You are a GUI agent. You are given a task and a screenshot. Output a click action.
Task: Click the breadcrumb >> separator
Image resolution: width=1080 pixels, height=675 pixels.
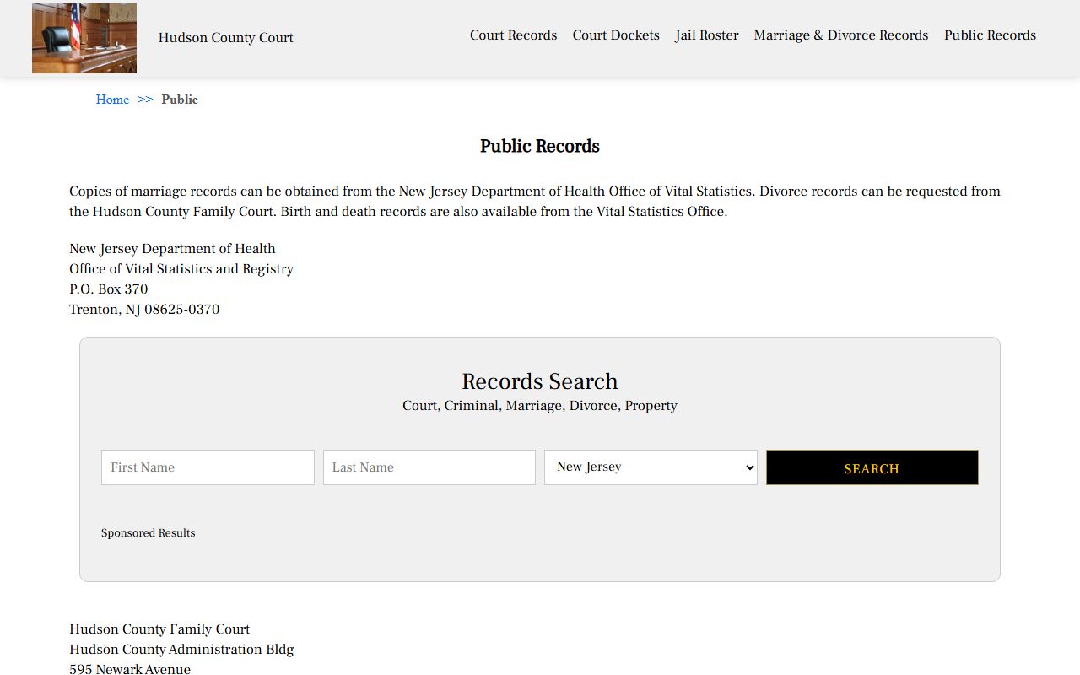145,100
